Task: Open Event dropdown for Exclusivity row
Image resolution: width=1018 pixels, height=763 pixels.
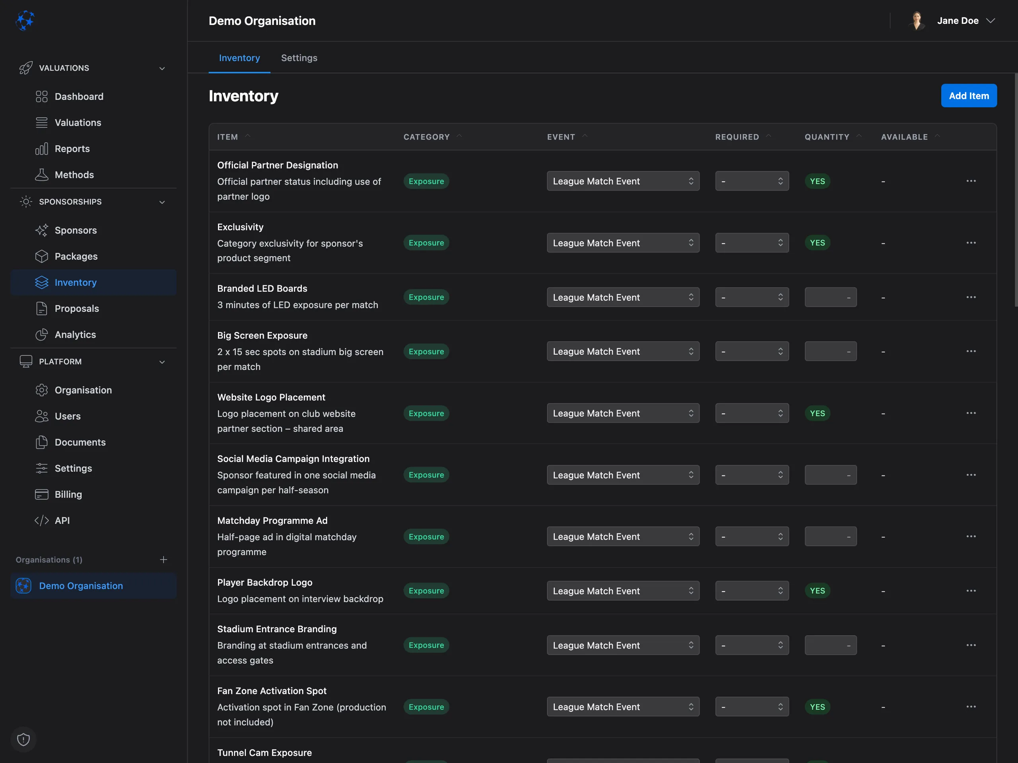Action: pyautogui.click(x=623, y=243)
